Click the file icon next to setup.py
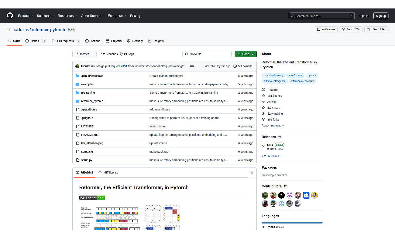 pos(77,160)
